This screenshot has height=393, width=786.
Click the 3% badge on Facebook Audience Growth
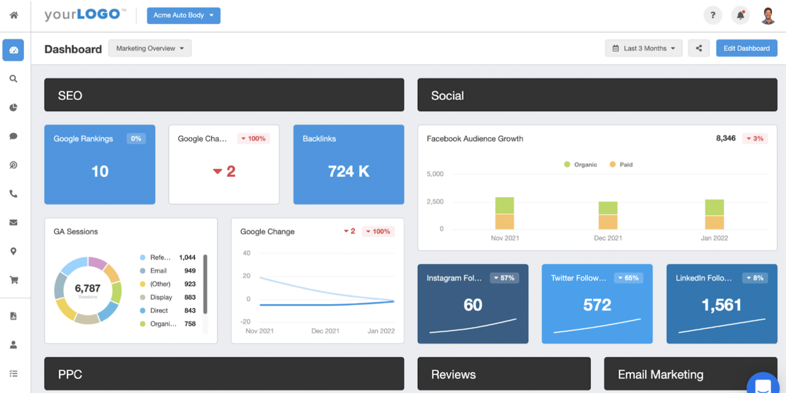point(755,138)
